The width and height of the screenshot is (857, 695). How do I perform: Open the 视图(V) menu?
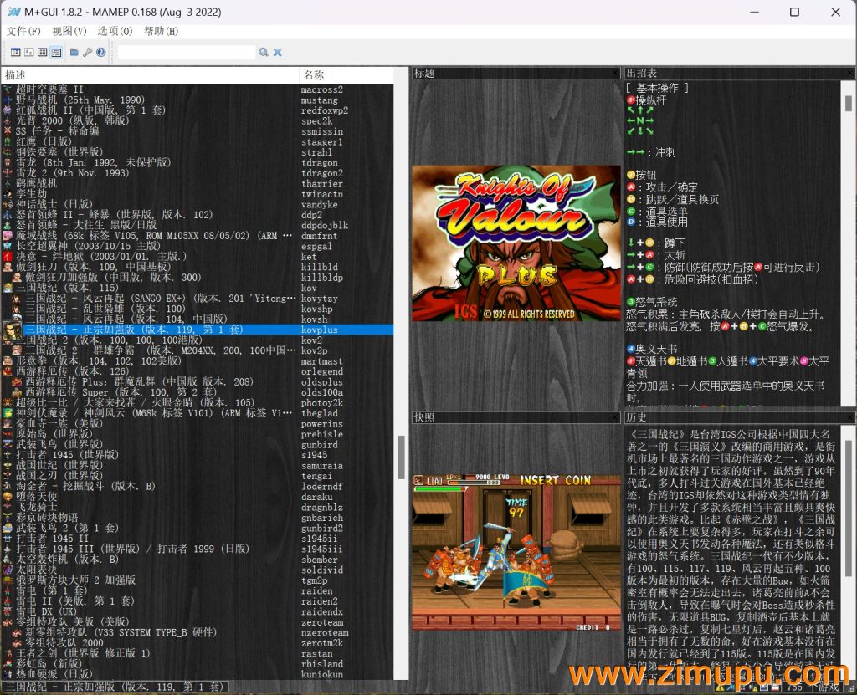coord(69,31)
